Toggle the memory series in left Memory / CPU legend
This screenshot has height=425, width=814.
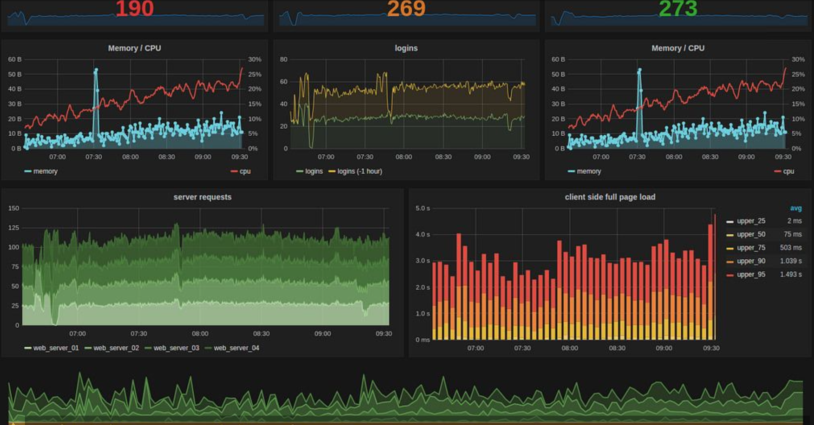coord(45,171)
